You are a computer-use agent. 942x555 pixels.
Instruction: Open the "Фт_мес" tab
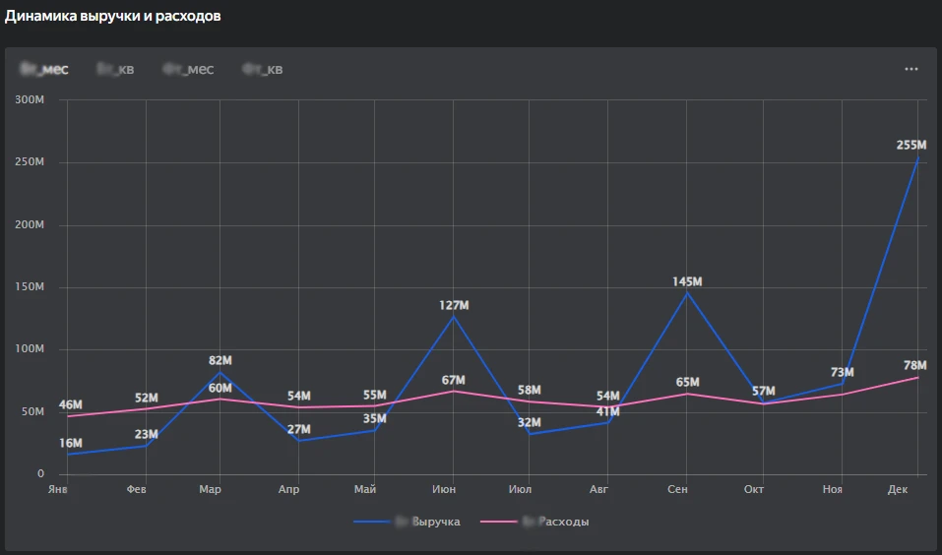(x=188, y=69)
